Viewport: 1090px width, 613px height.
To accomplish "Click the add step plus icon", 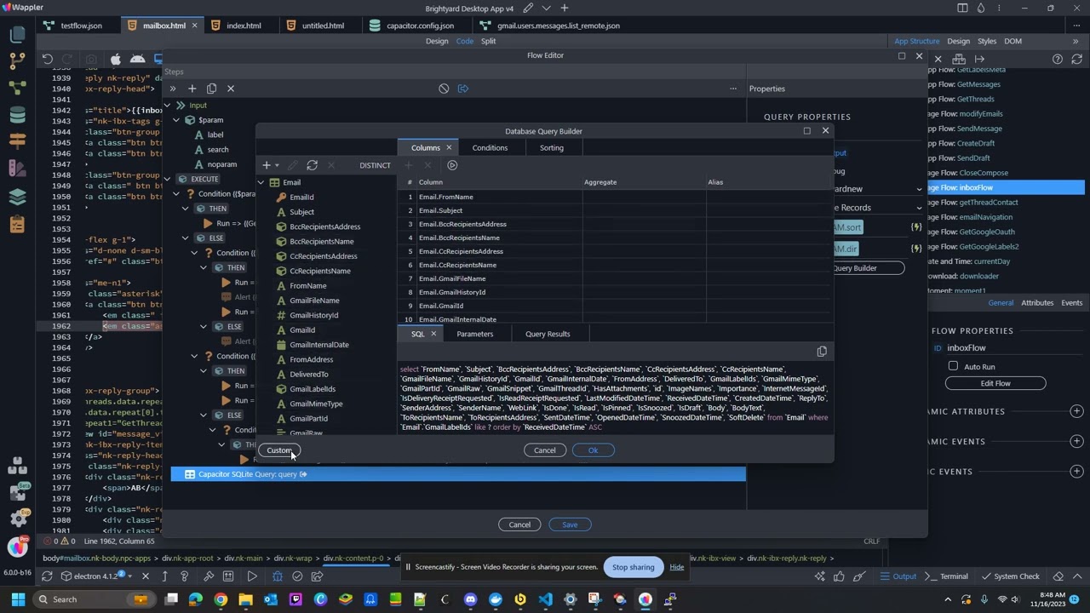I will pyautogui.click(x=192, y=89).
